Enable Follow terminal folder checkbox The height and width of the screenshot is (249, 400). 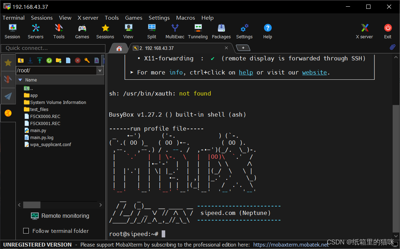26,231
